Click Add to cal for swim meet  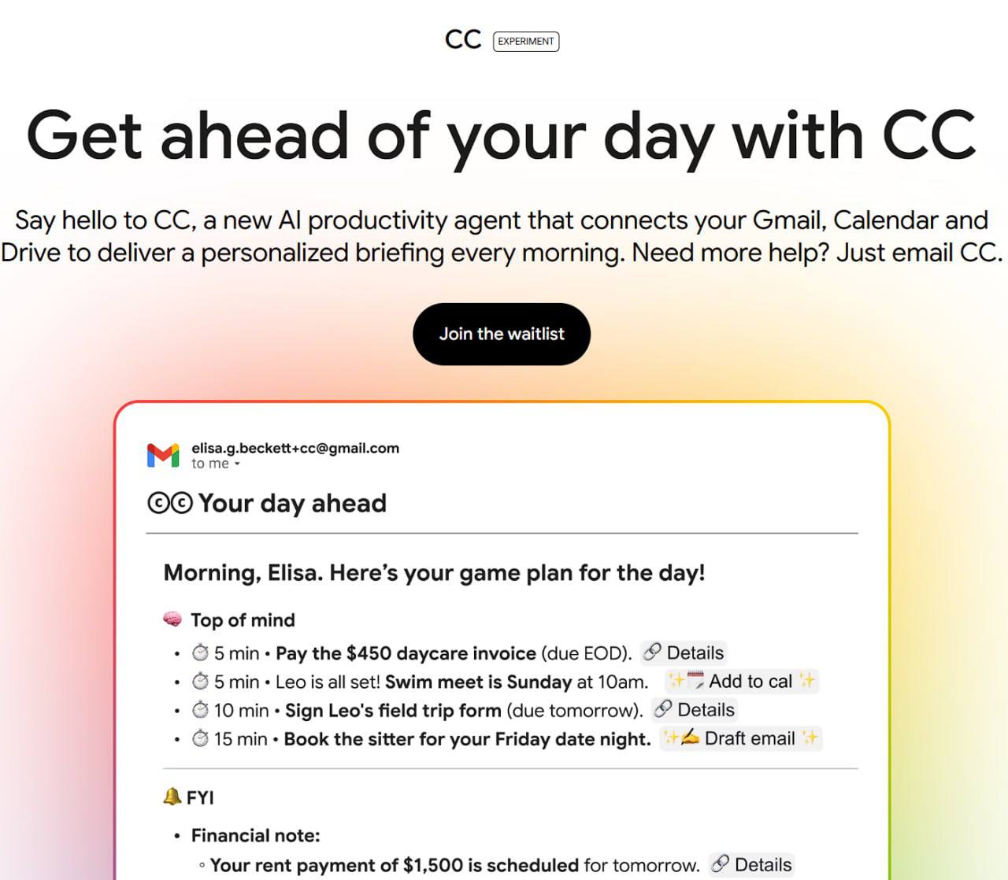pos(741,681)
